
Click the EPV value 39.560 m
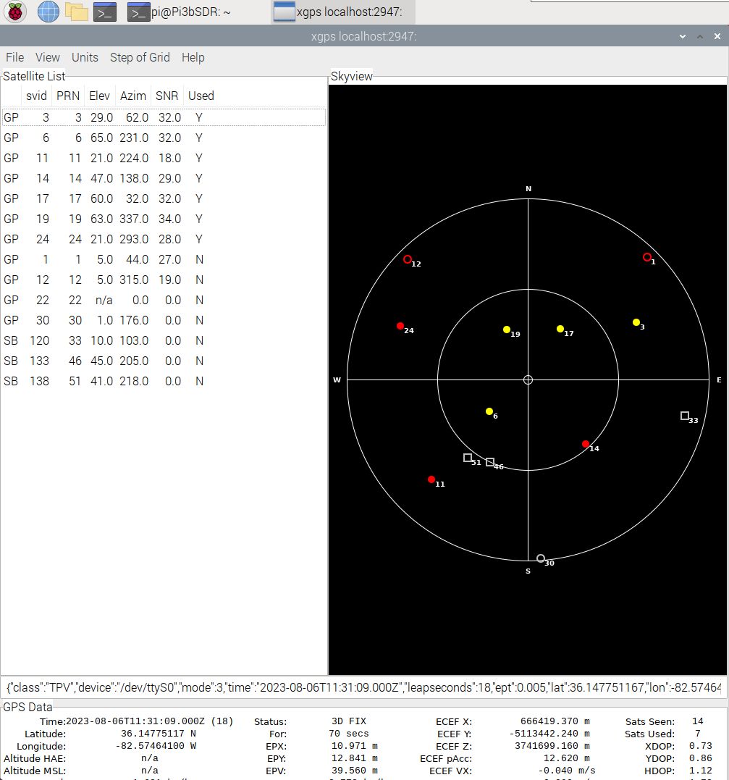(x=355, y=771)
